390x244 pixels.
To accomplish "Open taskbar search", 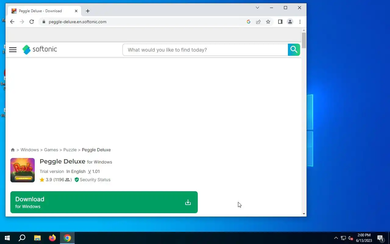I will click(x=22, y=238).
